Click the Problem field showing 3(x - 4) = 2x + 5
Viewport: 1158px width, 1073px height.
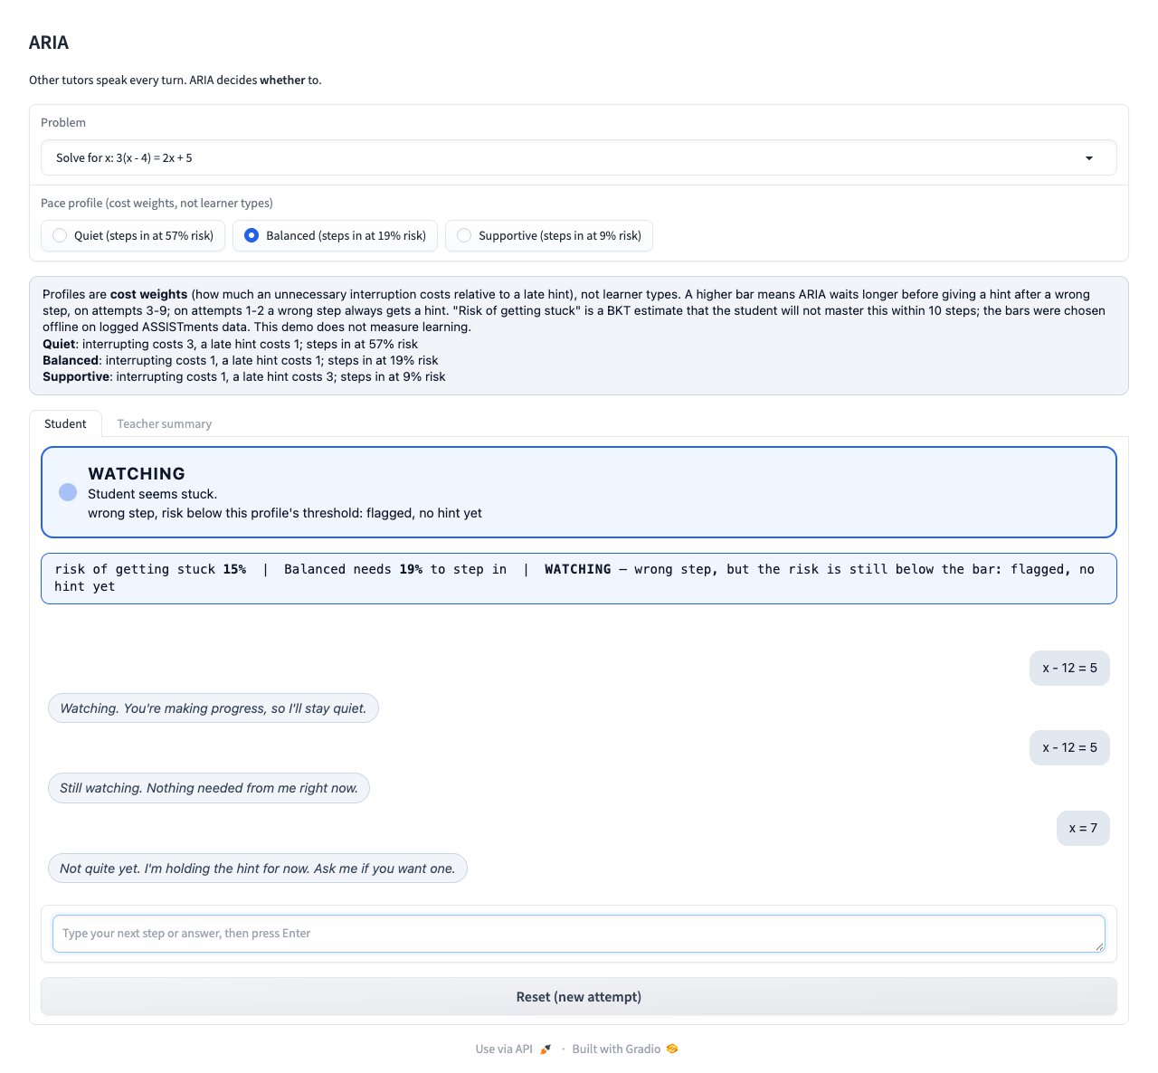[579, 157]
